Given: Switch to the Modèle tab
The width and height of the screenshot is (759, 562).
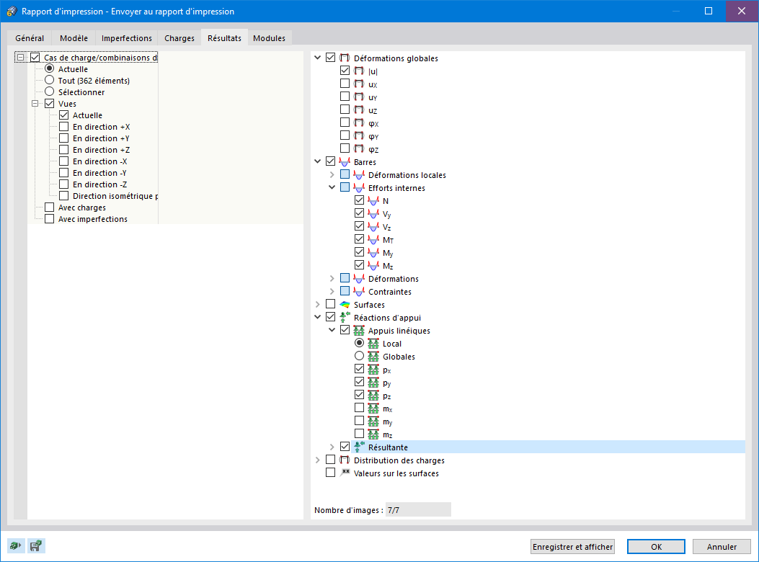Looking at the screenshot, I should 74,37.
